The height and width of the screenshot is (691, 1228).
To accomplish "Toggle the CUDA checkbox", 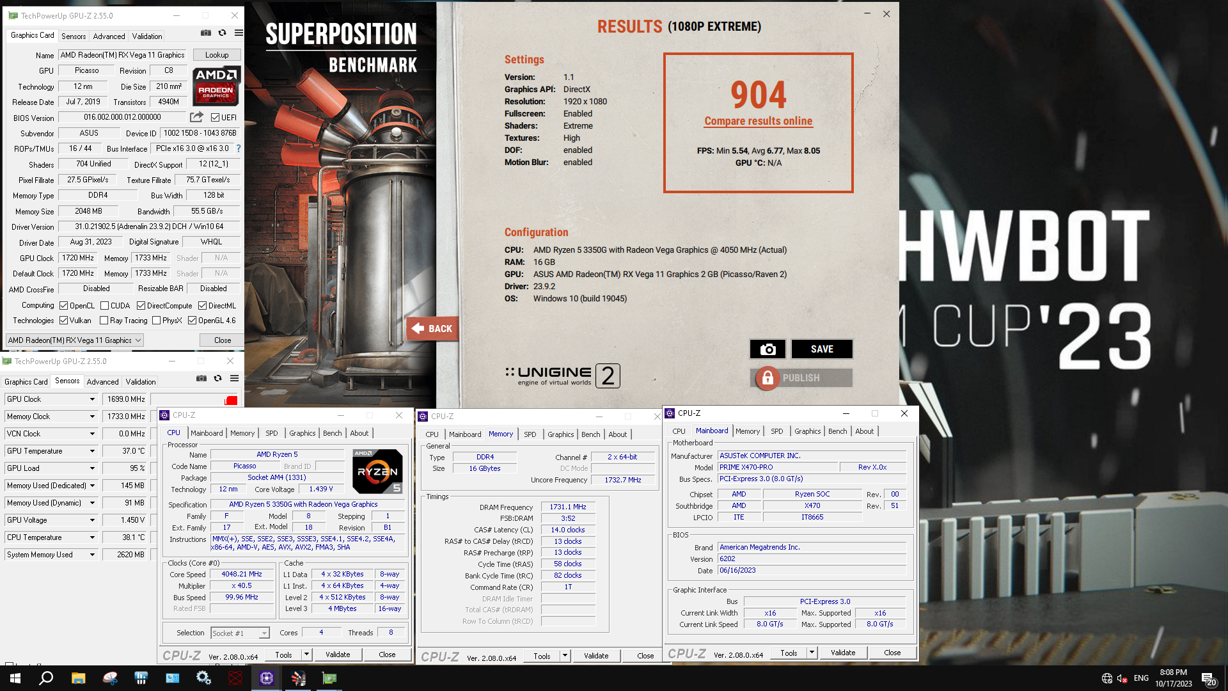I will [x=104, y=306].
